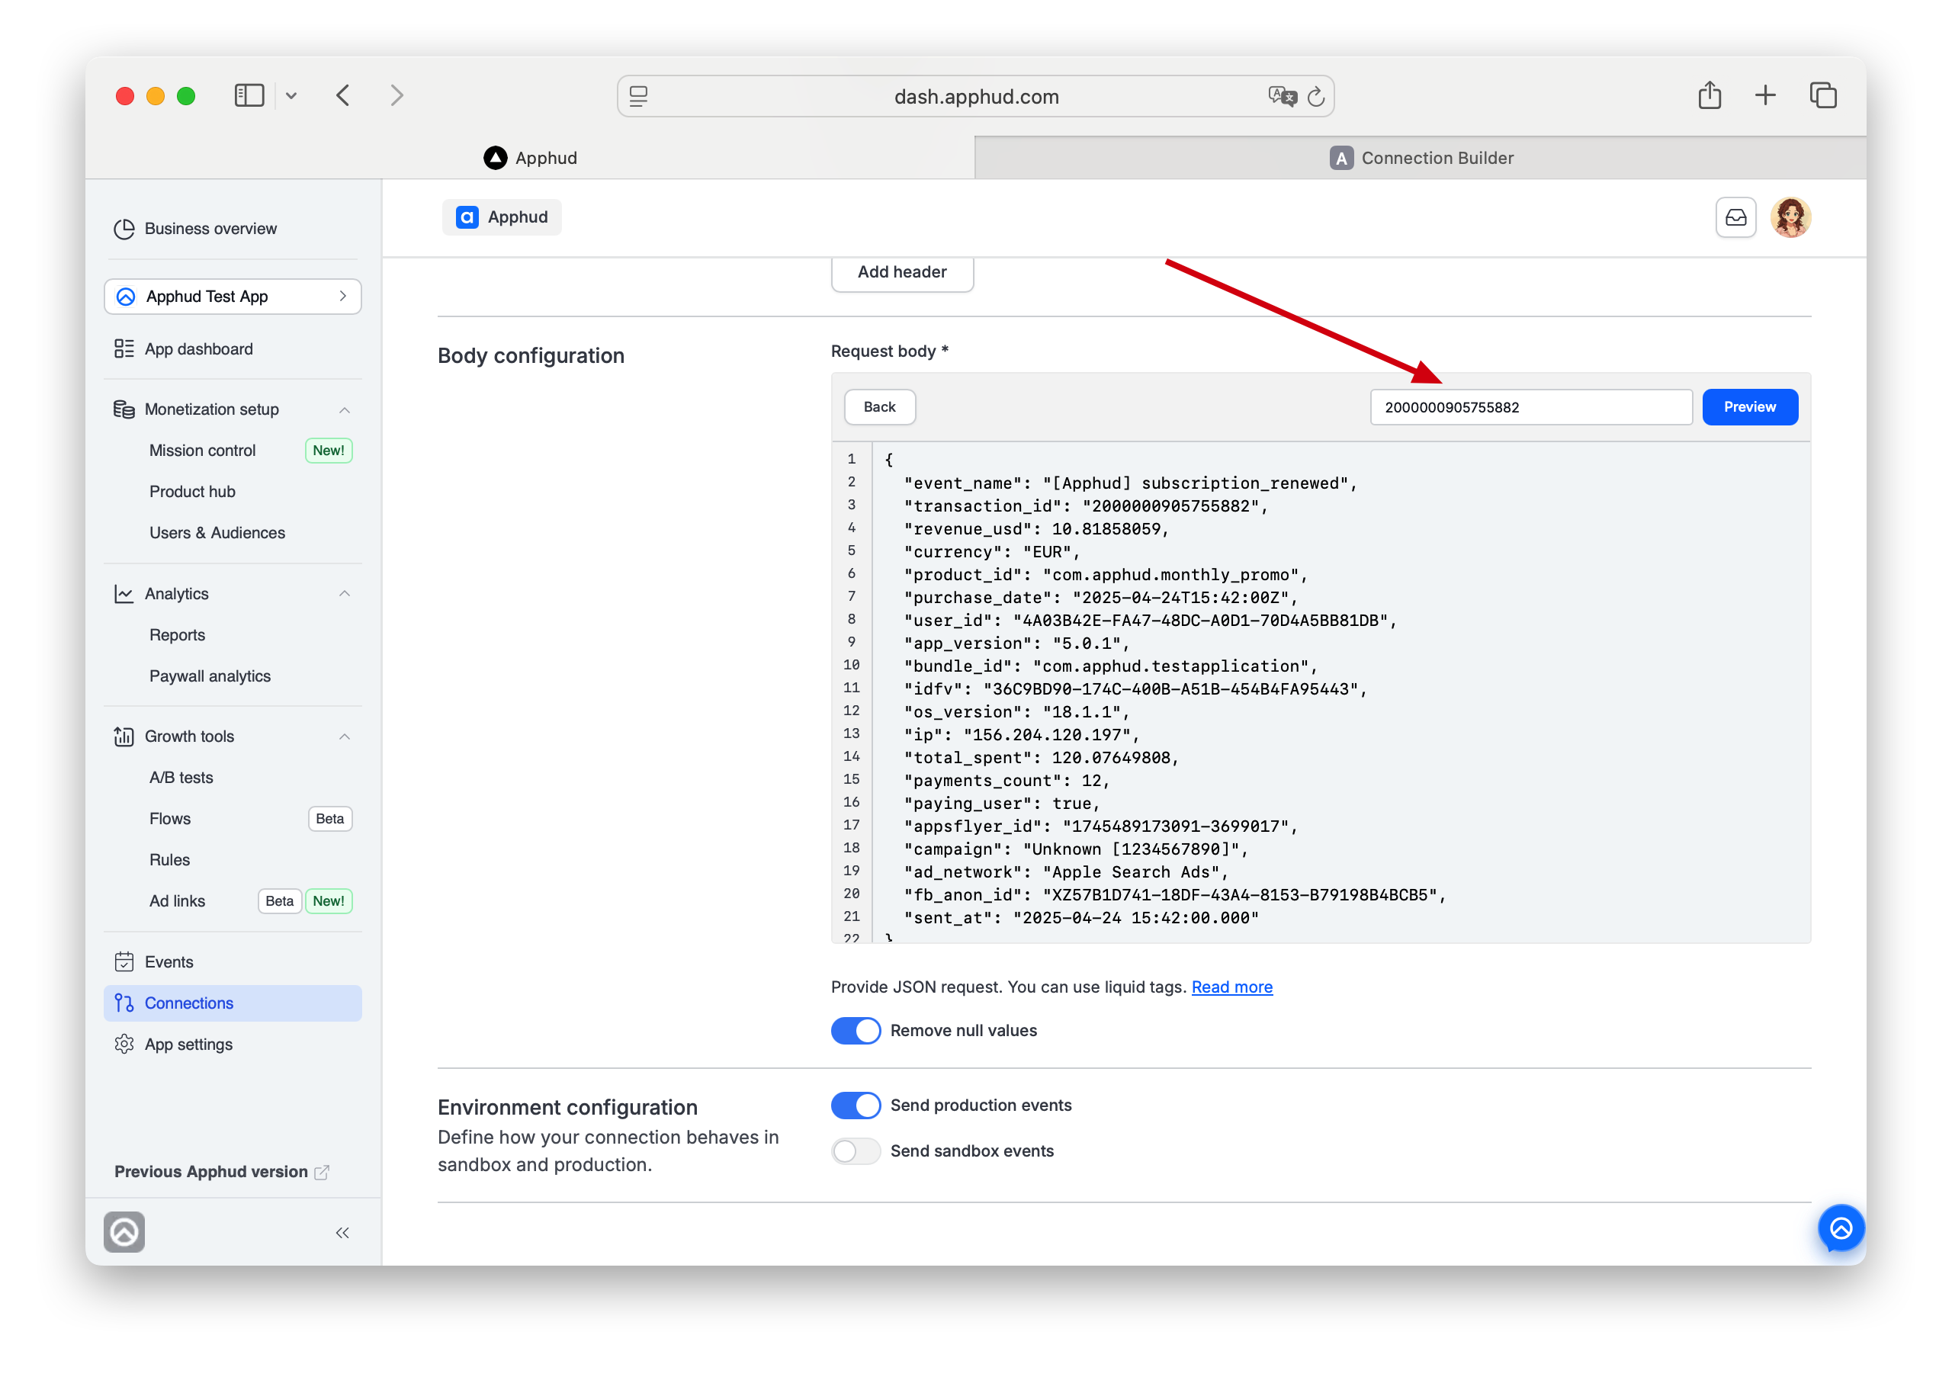This screenshot has width=1952, height=1380.
Task: Toggle Remove null values switch
Action: [856, 1031]
